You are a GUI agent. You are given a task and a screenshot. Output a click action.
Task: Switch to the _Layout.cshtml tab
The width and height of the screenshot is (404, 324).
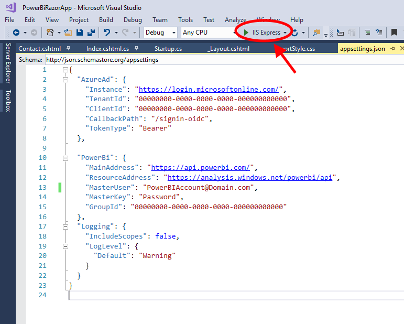point(228,49)
